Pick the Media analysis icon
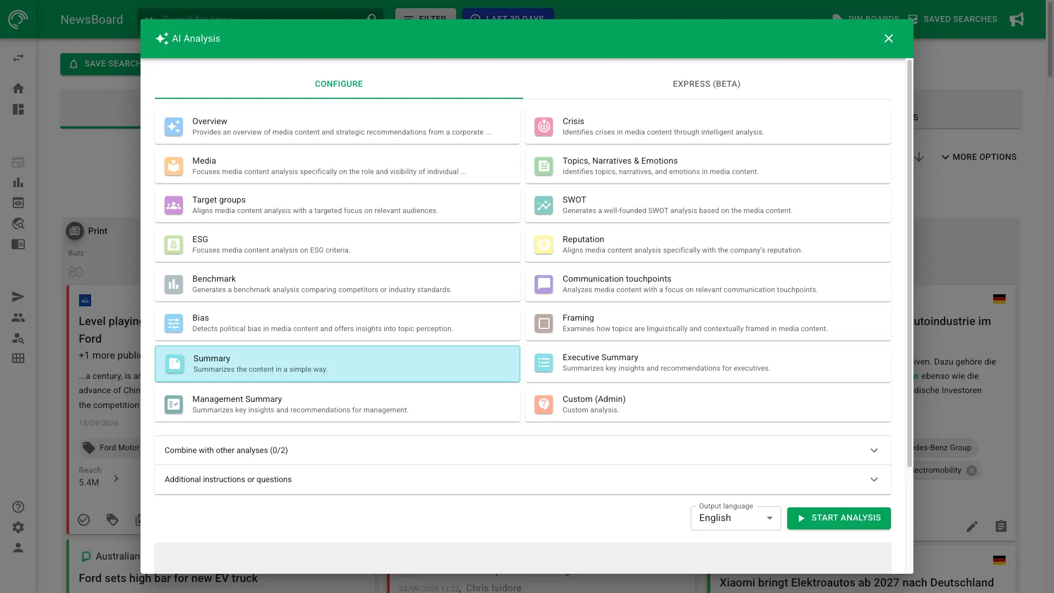 (x=173, y=166)
